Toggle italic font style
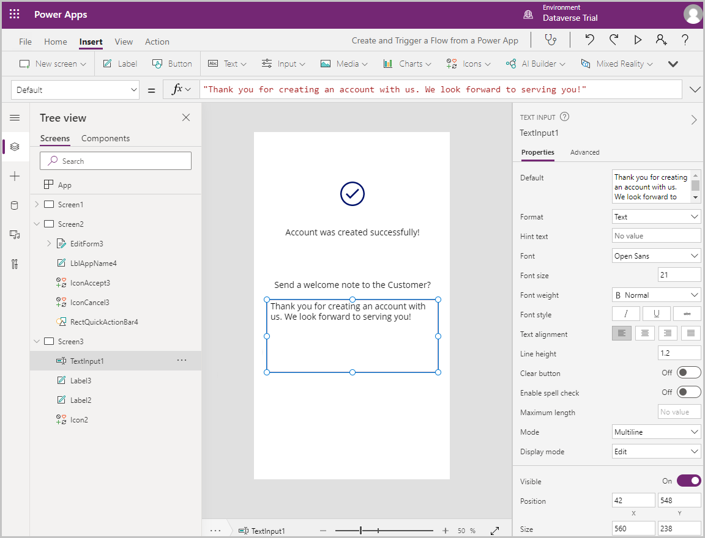The height and width of the screenshot is (538, 705). click(x=625, y=314)
